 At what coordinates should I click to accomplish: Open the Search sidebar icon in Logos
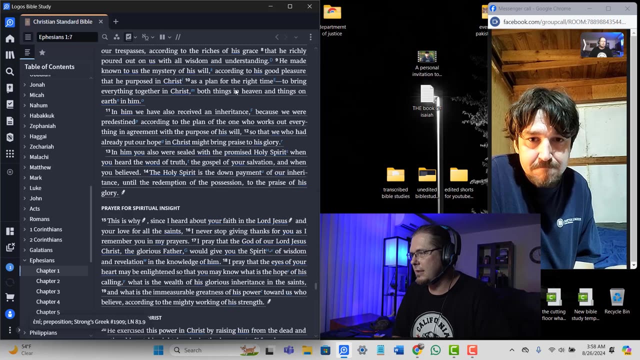(10, 71)
